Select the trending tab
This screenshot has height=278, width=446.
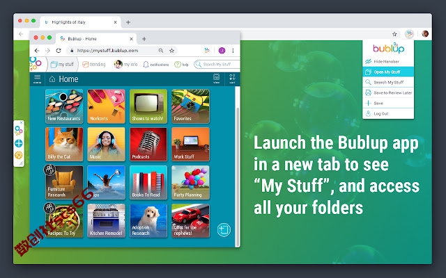coord(94,65)
